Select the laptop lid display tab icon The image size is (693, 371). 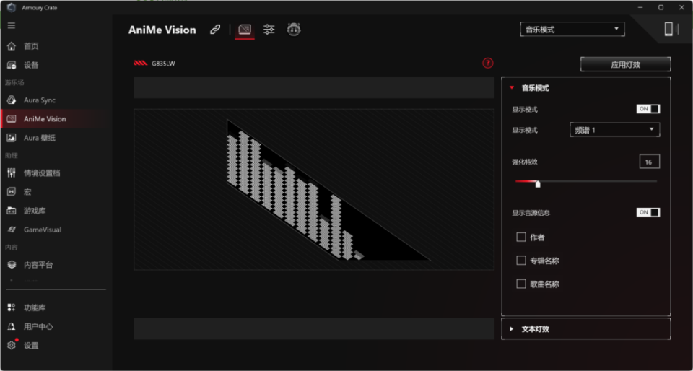click(245, 30)
